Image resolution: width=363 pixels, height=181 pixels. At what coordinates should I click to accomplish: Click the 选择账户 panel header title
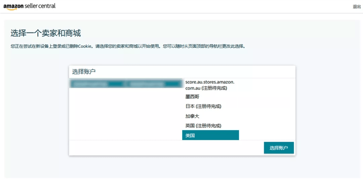point(84,72)
